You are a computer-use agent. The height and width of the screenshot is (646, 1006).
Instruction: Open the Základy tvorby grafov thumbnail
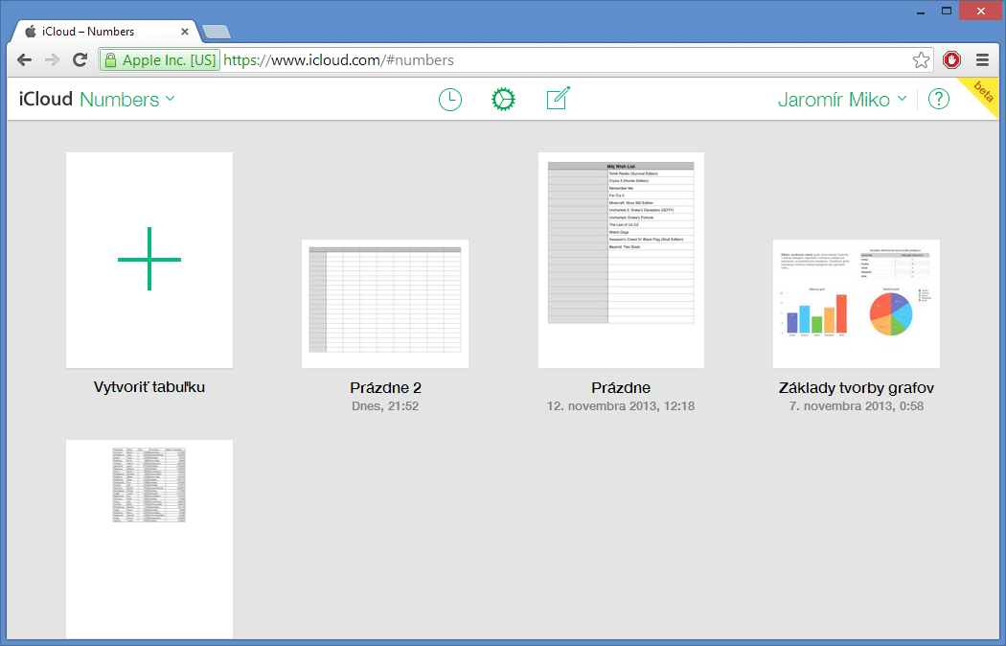(x=857, y=304)
